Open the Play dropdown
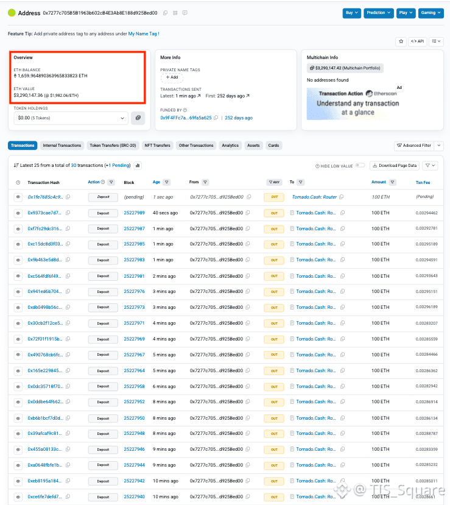 (x=406, y=13)
